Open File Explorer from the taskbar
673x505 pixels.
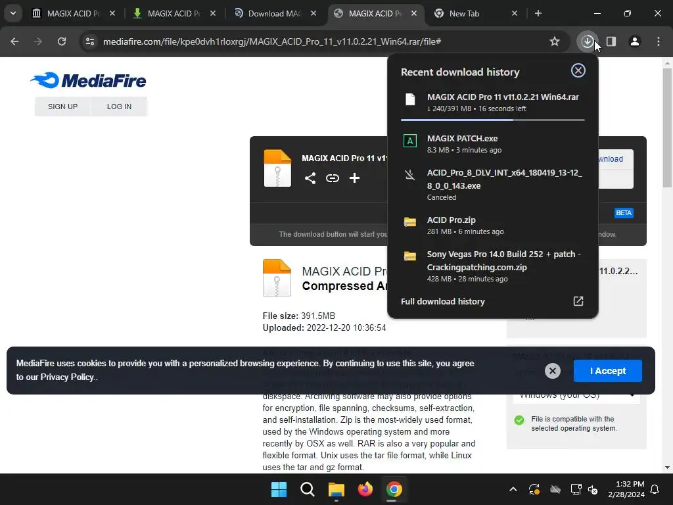[x=336, y=489]
